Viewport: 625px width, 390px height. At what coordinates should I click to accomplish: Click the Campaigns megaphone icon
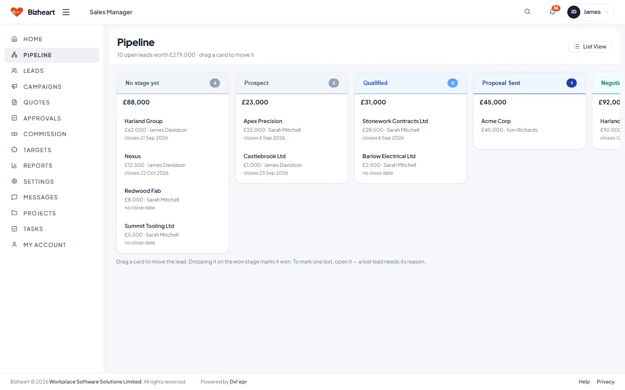pos(14,87)
